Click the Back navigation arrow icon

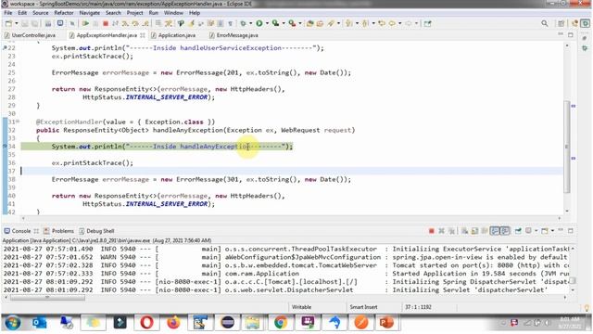click(392, 23)
